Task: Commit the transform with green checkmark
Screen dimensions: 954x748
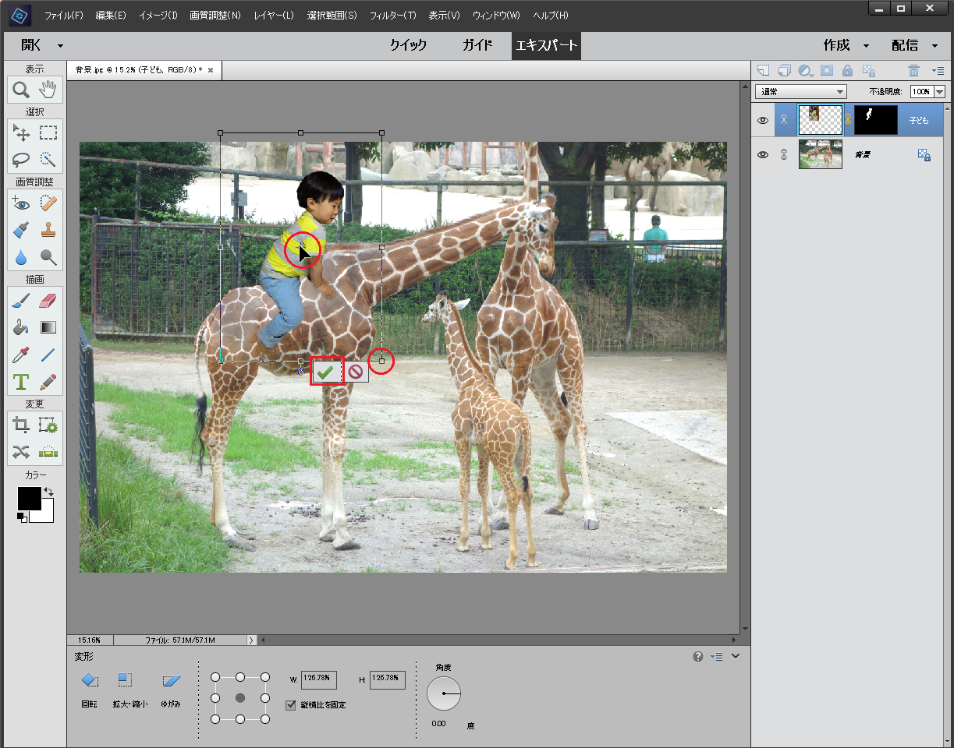Action: (326, 372)
